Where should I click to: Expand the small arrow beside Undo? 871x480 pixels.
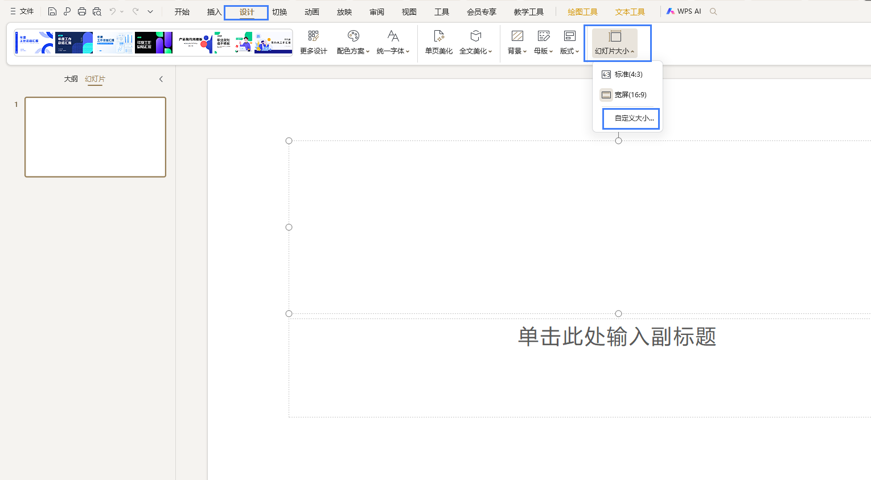tap(122, 11)
